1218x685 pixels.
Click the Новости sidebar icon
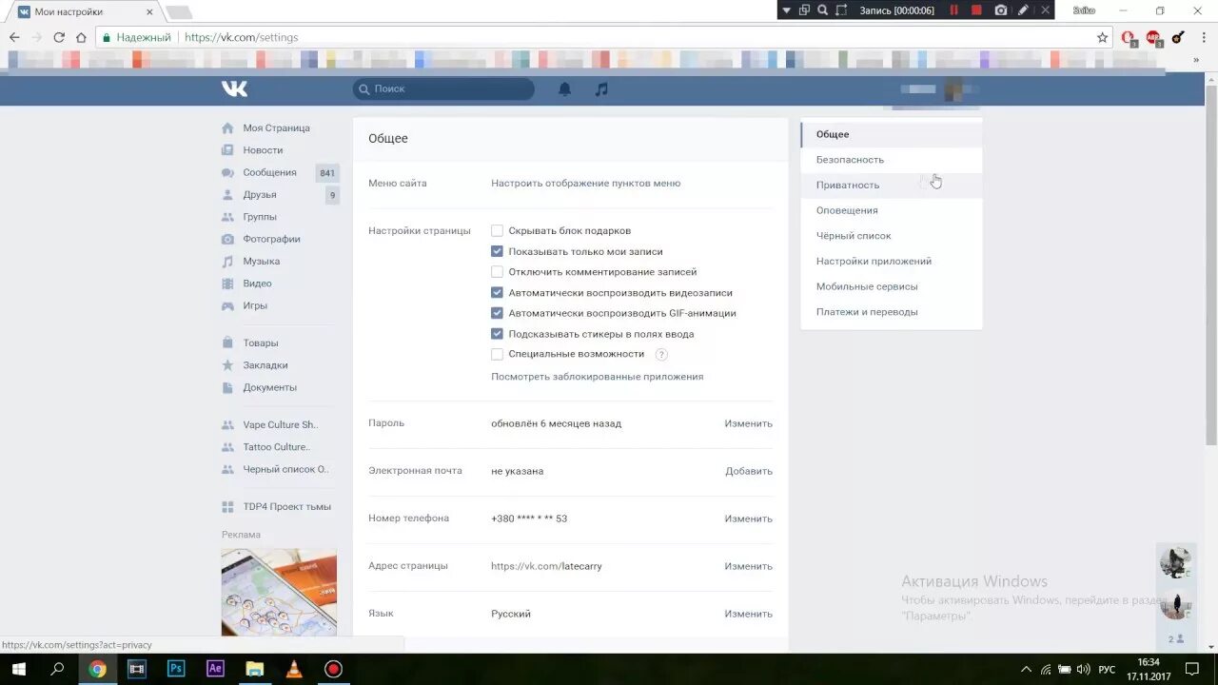227,150
